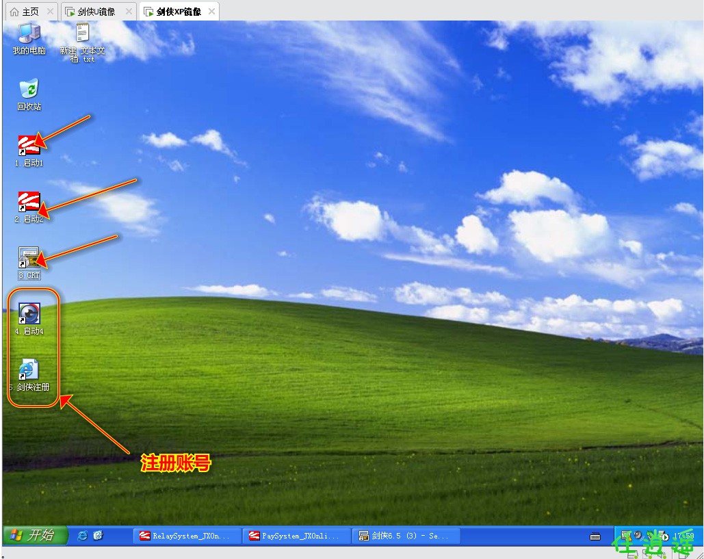Close the 剑侠XP镜像 tab

[x=211, y=11]
